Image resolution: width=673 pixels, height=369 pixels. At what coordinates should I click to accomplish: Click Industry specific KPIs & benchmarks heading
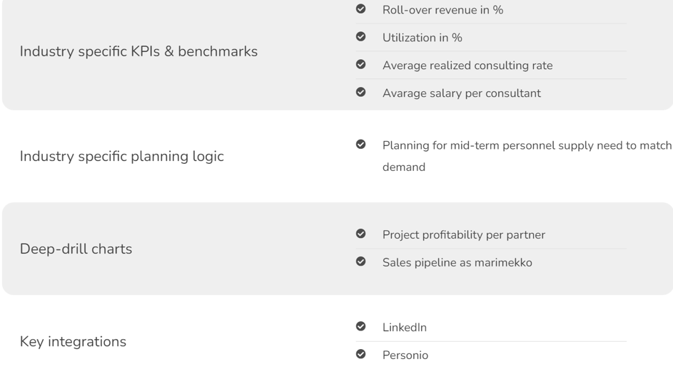[x=138, y=51]
